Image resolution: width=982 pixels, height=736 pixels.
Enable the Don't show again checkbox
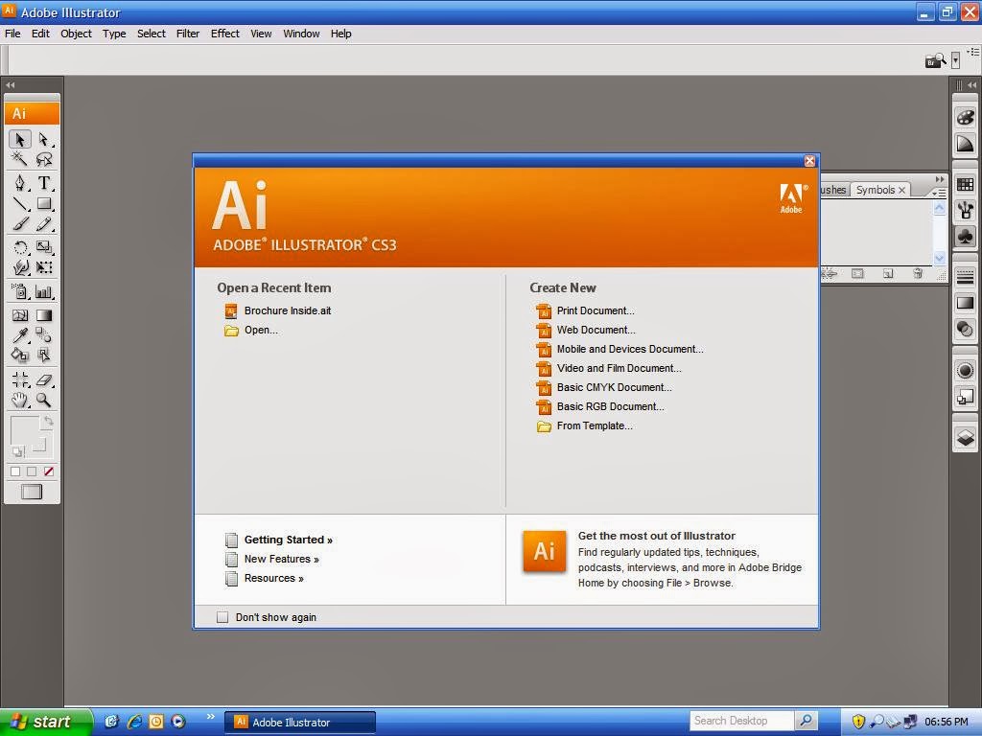(x=222, y=617)
